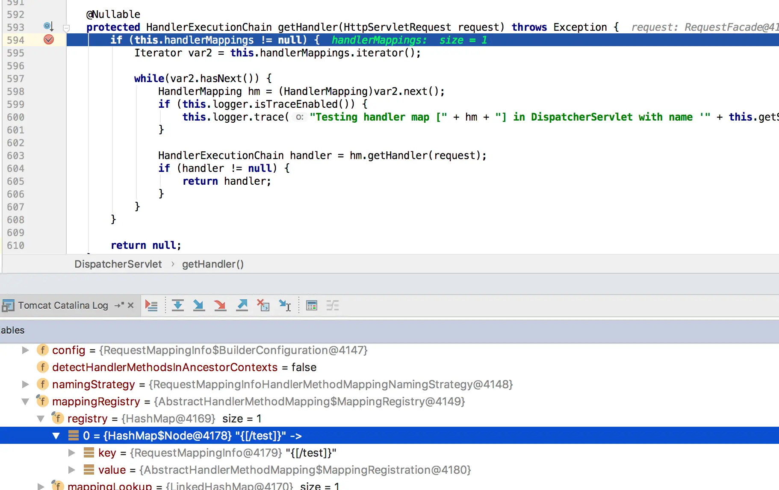This screenshot has width=779, height=490.
Task: Click the "Testing handler map [" string literal
Action: [x=378, y=117]
